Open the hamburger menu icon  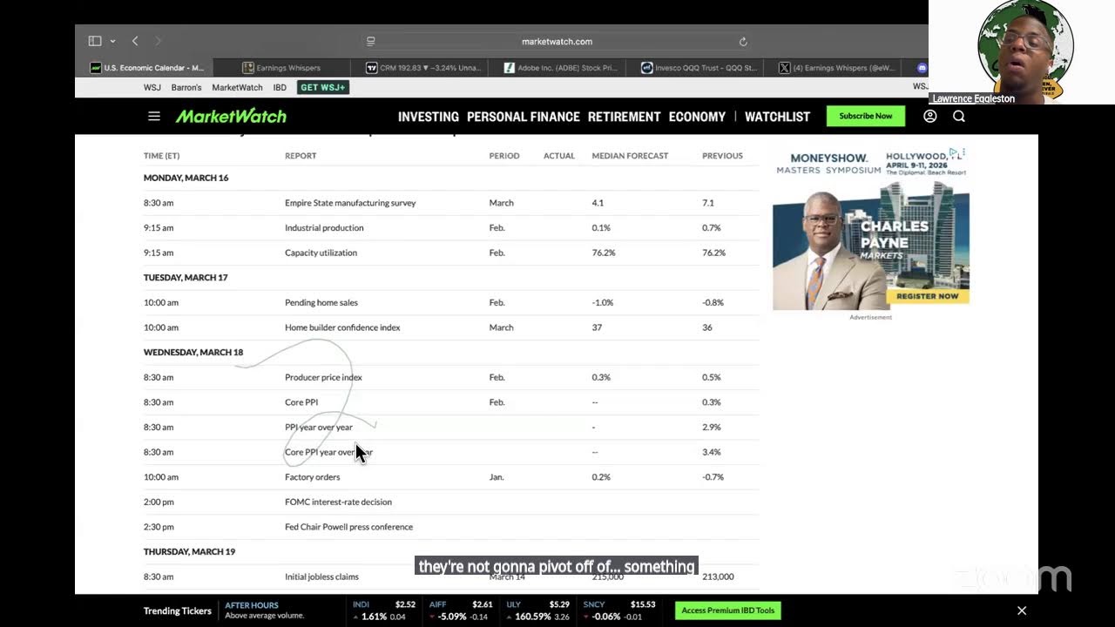click(154, 116)
